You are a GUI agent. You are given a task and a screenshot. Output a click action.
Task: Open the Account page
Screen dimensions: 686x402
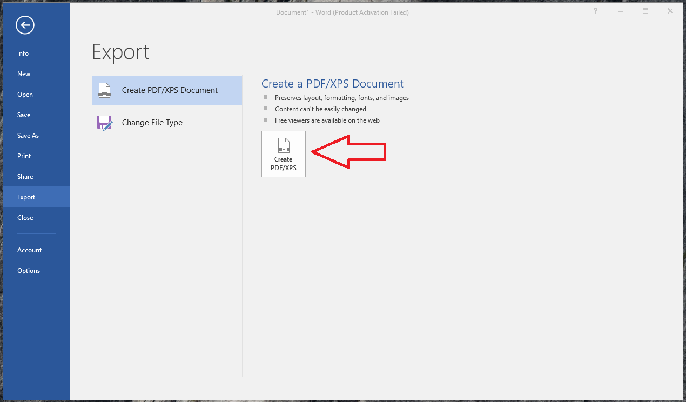point(29,250)
